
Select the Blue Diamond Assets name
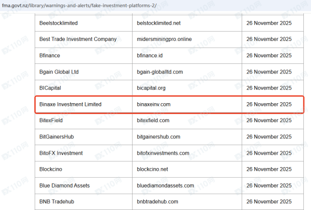64,185
